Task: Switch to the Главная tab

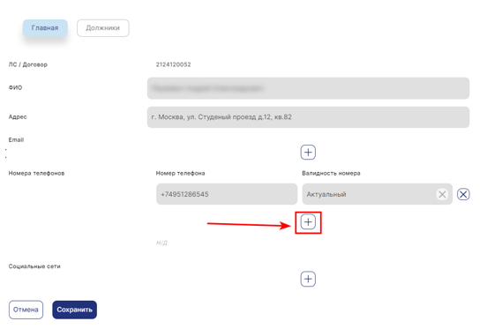Action: [45, 28]
